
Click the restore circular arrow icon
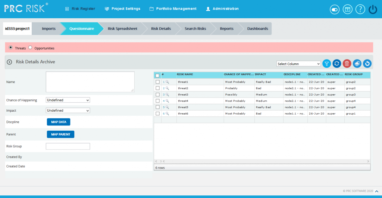367,64
